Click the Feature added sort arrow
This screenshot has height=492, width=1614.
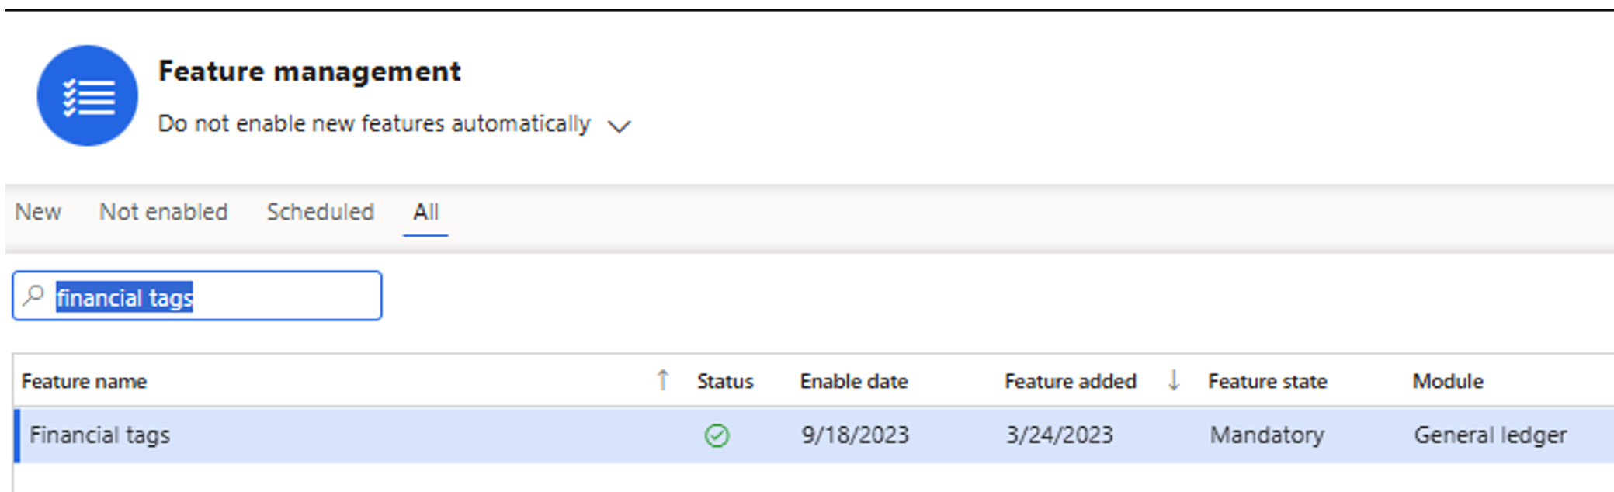point(1174,380)
